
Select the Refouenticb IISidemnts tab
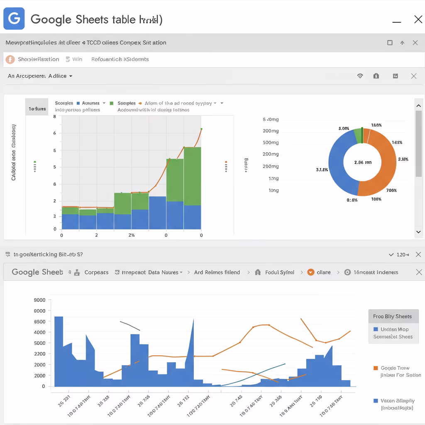(x=120, y=59)
